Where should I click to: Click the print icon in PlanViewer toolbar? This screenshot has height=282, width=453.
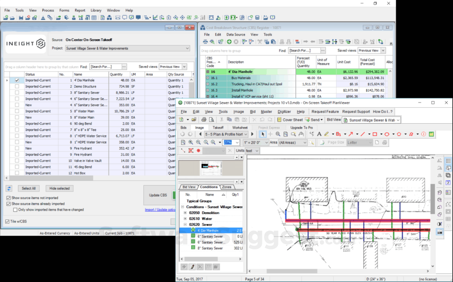click(x=204, y=120)
